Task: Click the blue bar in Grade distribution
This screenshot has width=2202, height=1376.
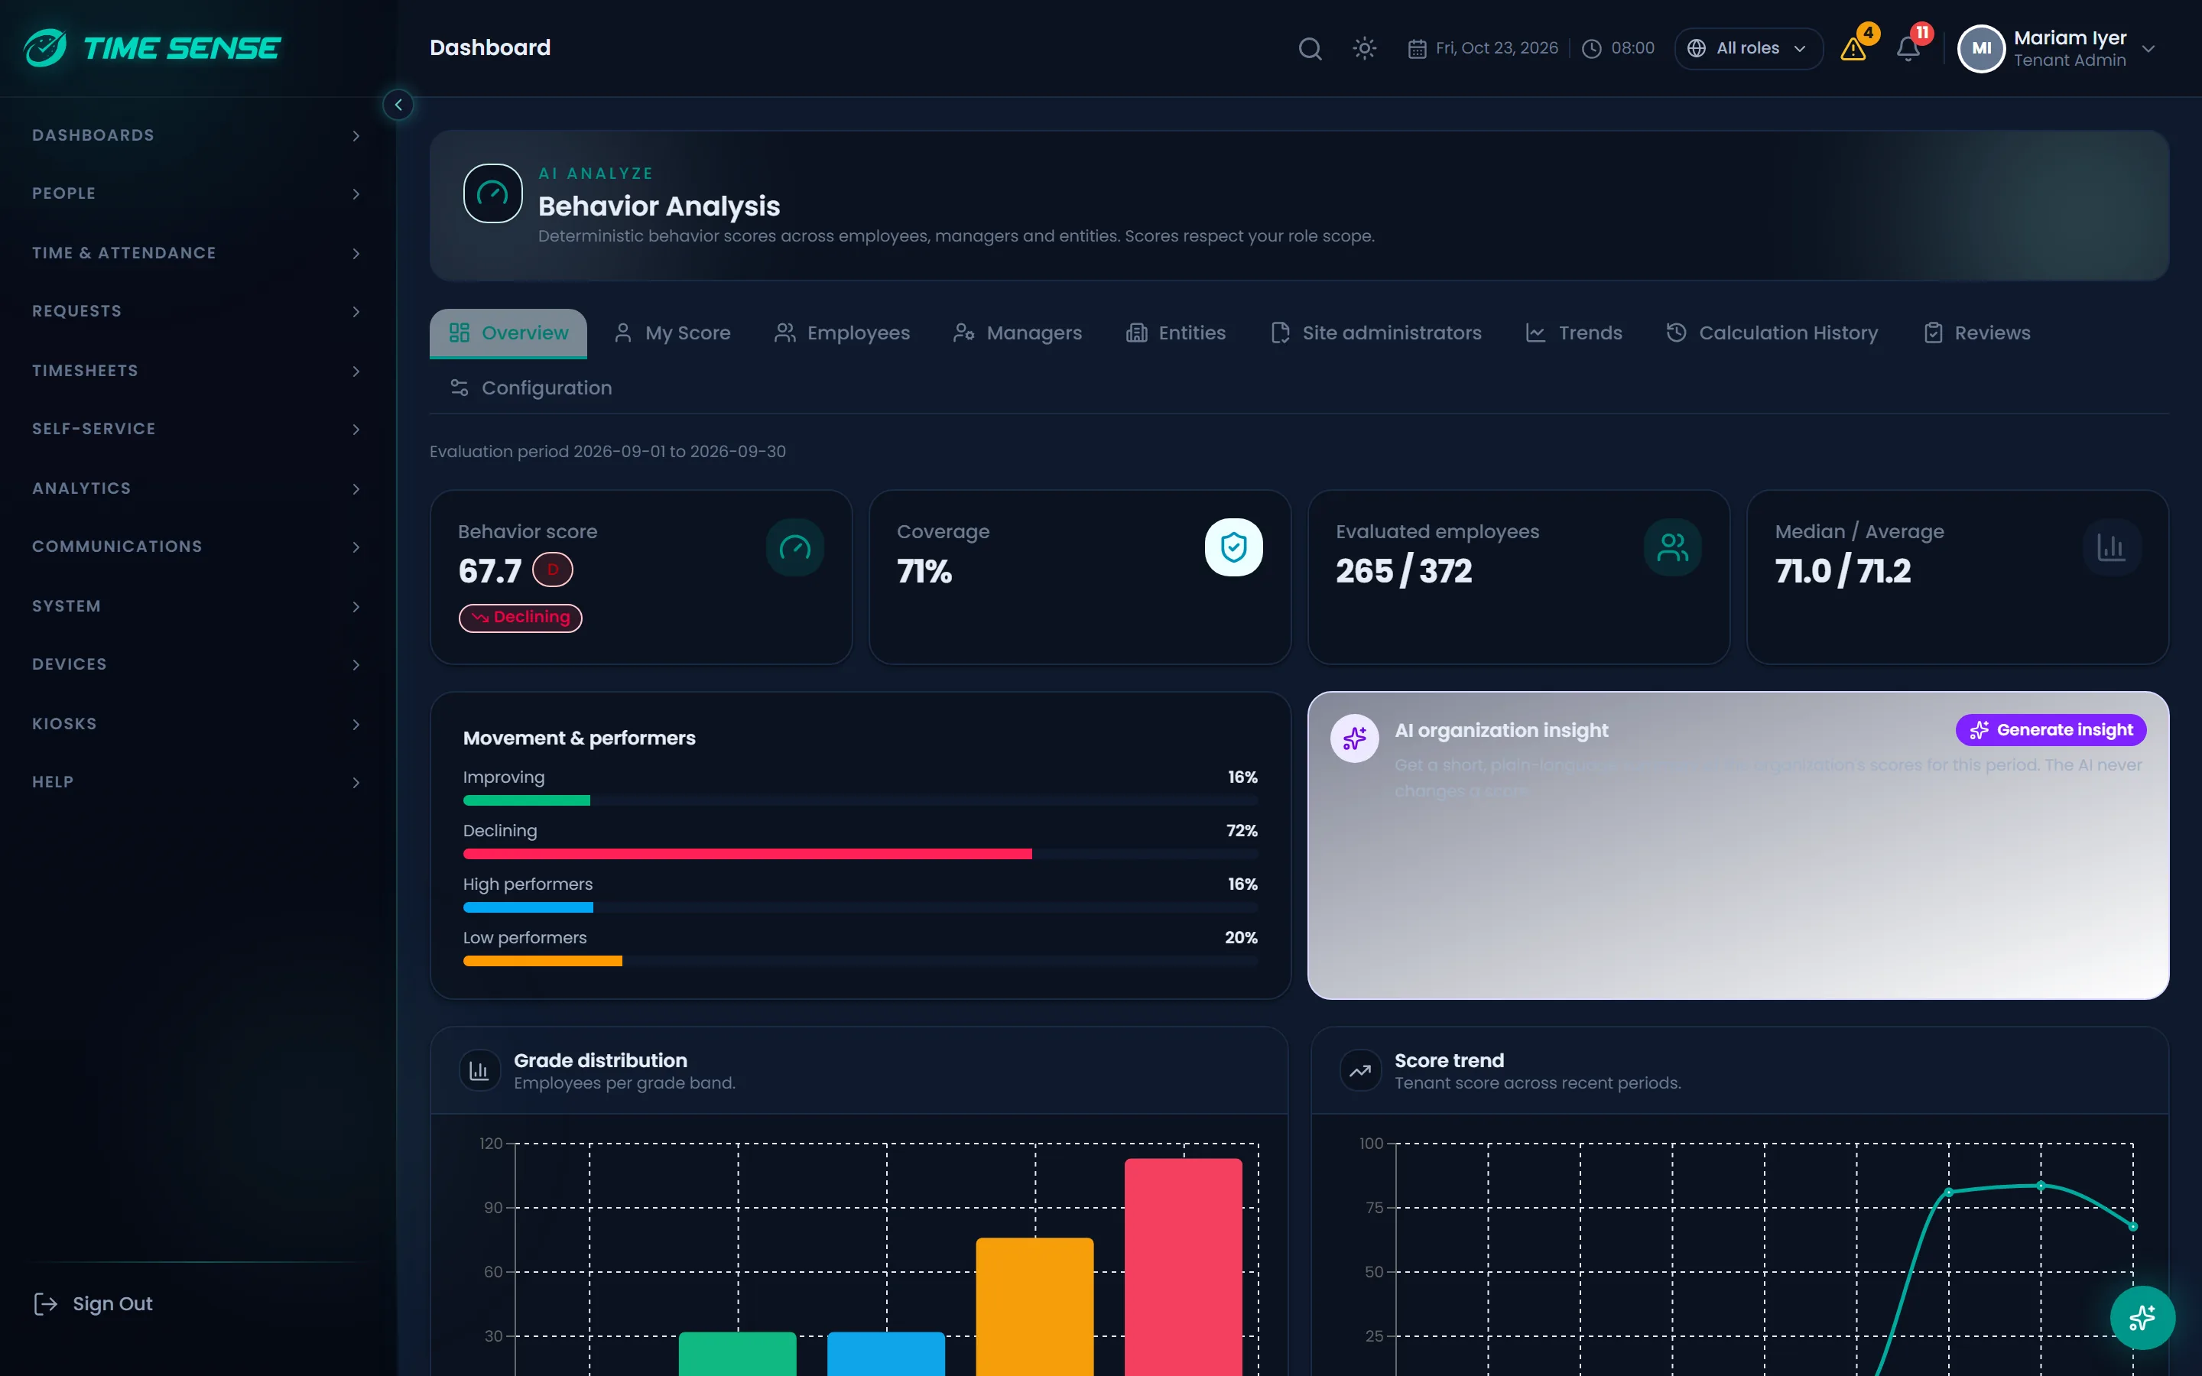Action: coord(885,1353)
